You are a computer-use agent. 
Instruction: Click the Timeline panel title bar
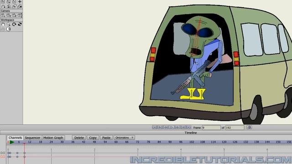click(146, 133)
